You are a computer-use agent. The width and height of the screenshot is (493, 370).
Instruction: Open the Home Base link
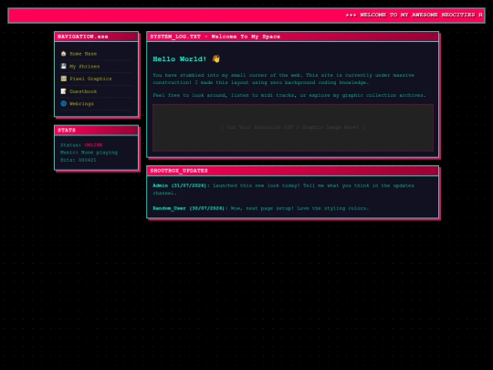83,54
